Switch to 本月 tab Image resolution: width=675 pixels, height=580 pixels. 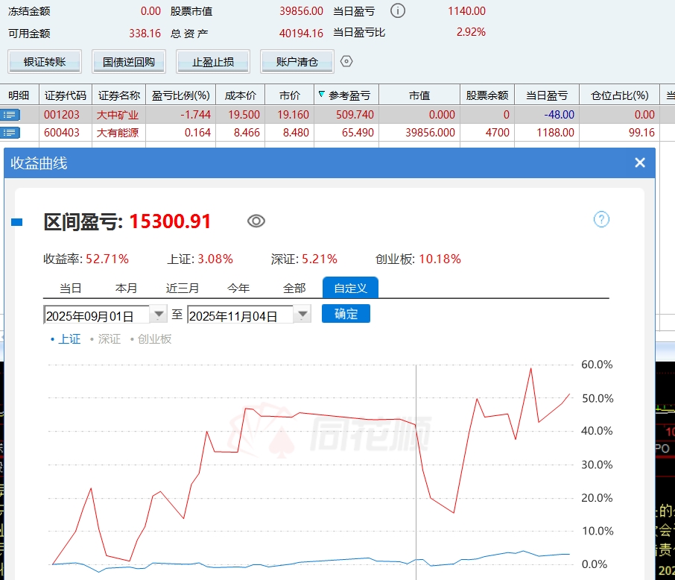coord(126,288)
